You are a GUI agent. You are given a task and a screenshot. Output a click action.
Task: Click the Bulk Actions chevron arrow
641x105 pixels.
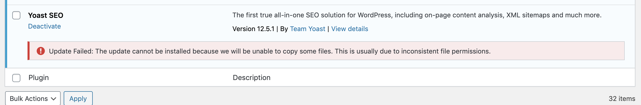pyautogui.click(x=54, y=99)
